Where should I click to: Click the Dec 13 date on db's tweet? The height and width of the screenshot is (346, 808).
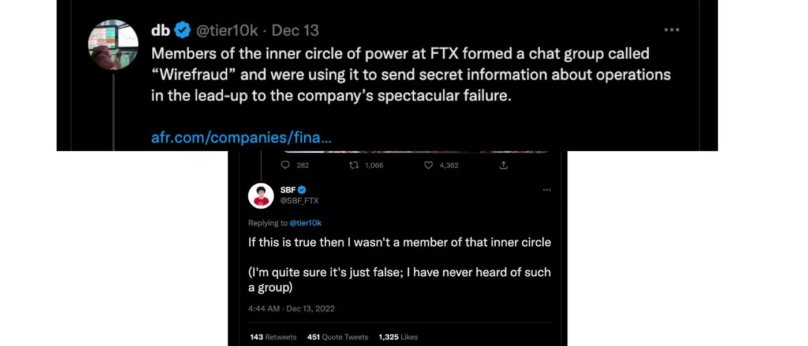(x=295, y=30)
